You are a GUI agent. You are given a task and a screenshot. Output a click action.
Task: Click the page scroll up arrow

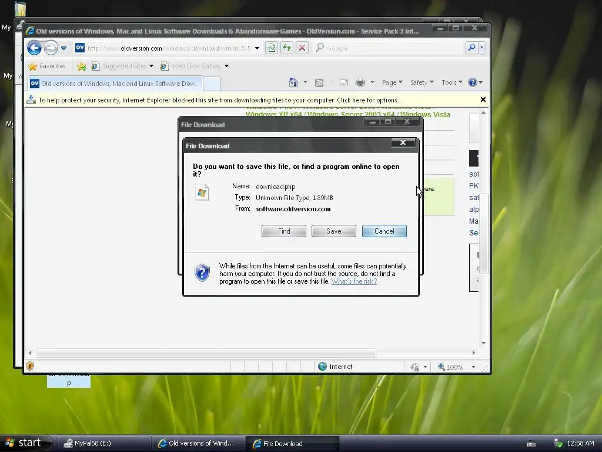(x=483, y=112)
